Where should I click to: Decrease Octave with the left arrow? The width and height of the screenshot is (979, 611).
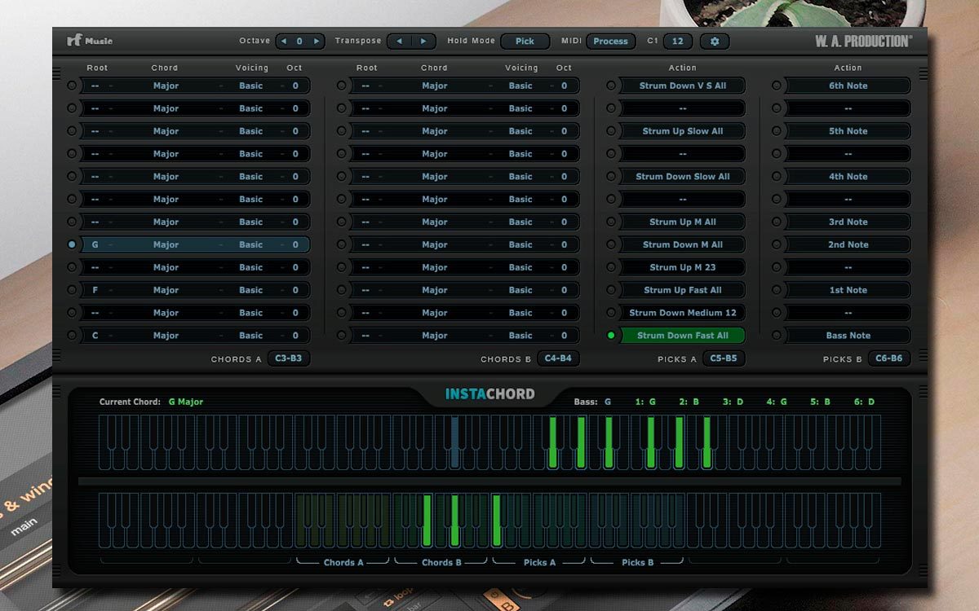[x=284, y=41]
